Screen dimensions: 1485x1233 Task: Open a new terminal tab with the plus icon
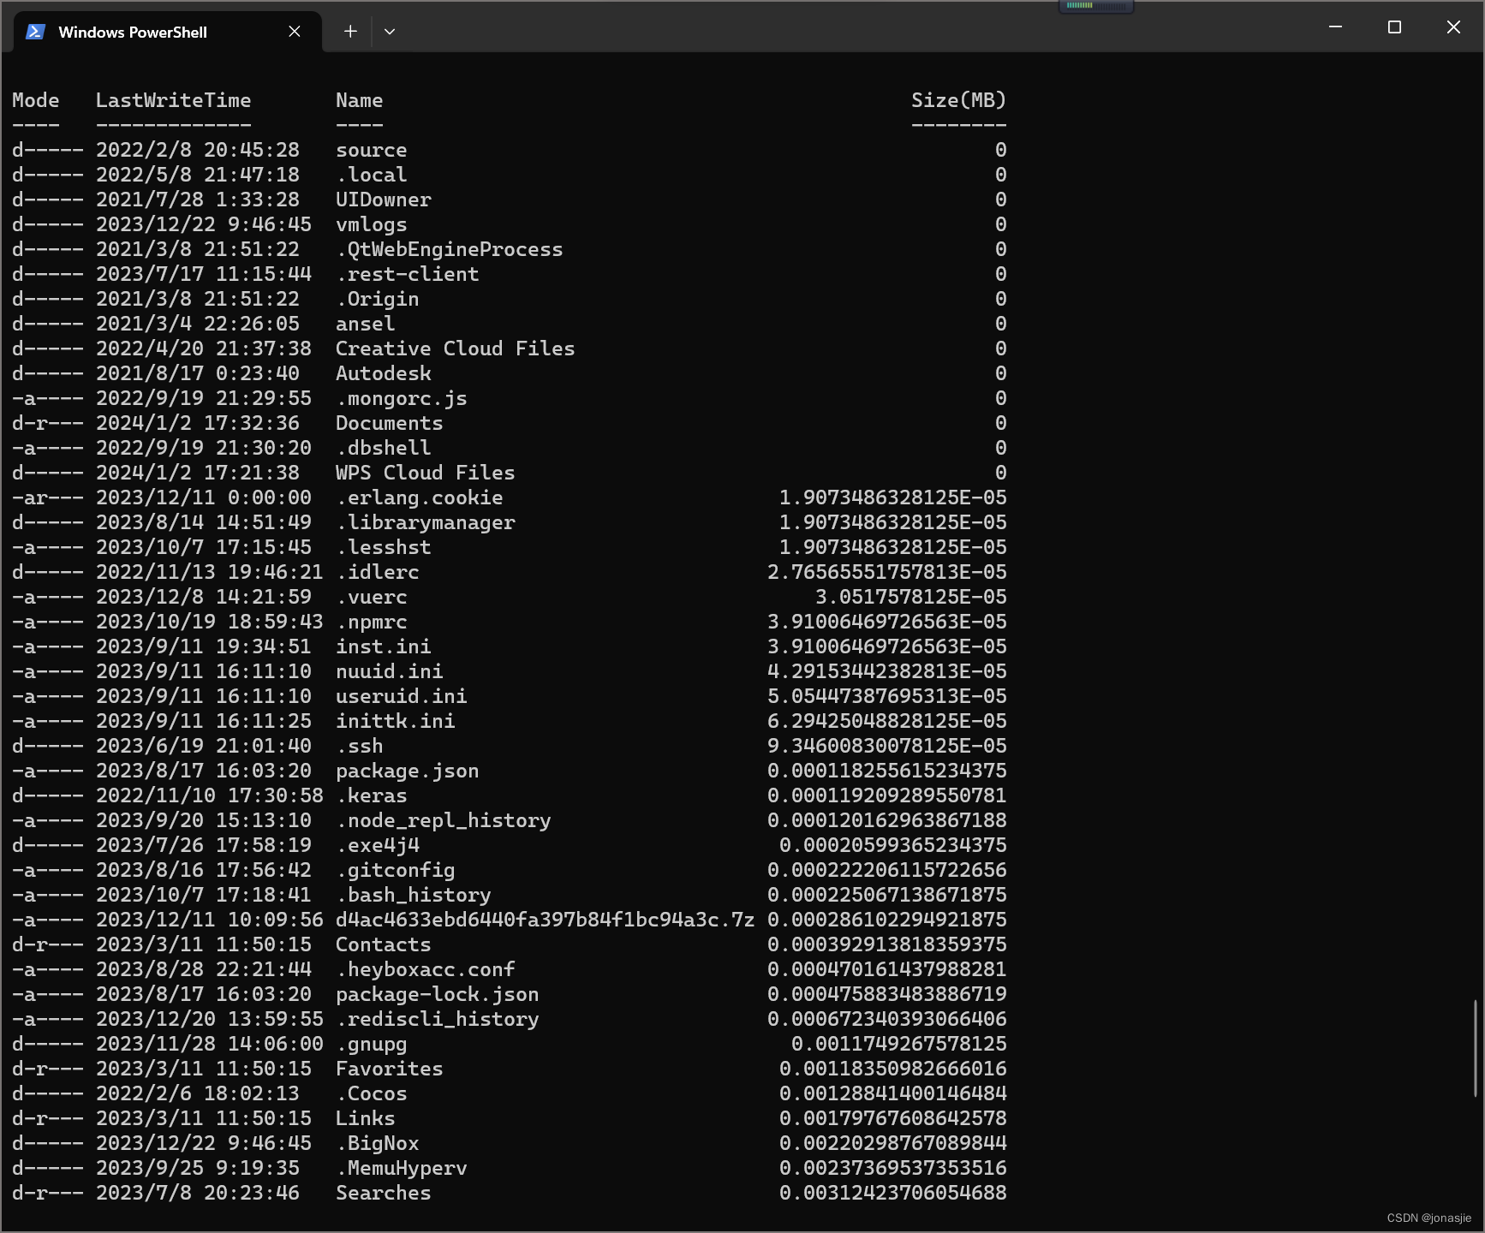coord(350,32)
